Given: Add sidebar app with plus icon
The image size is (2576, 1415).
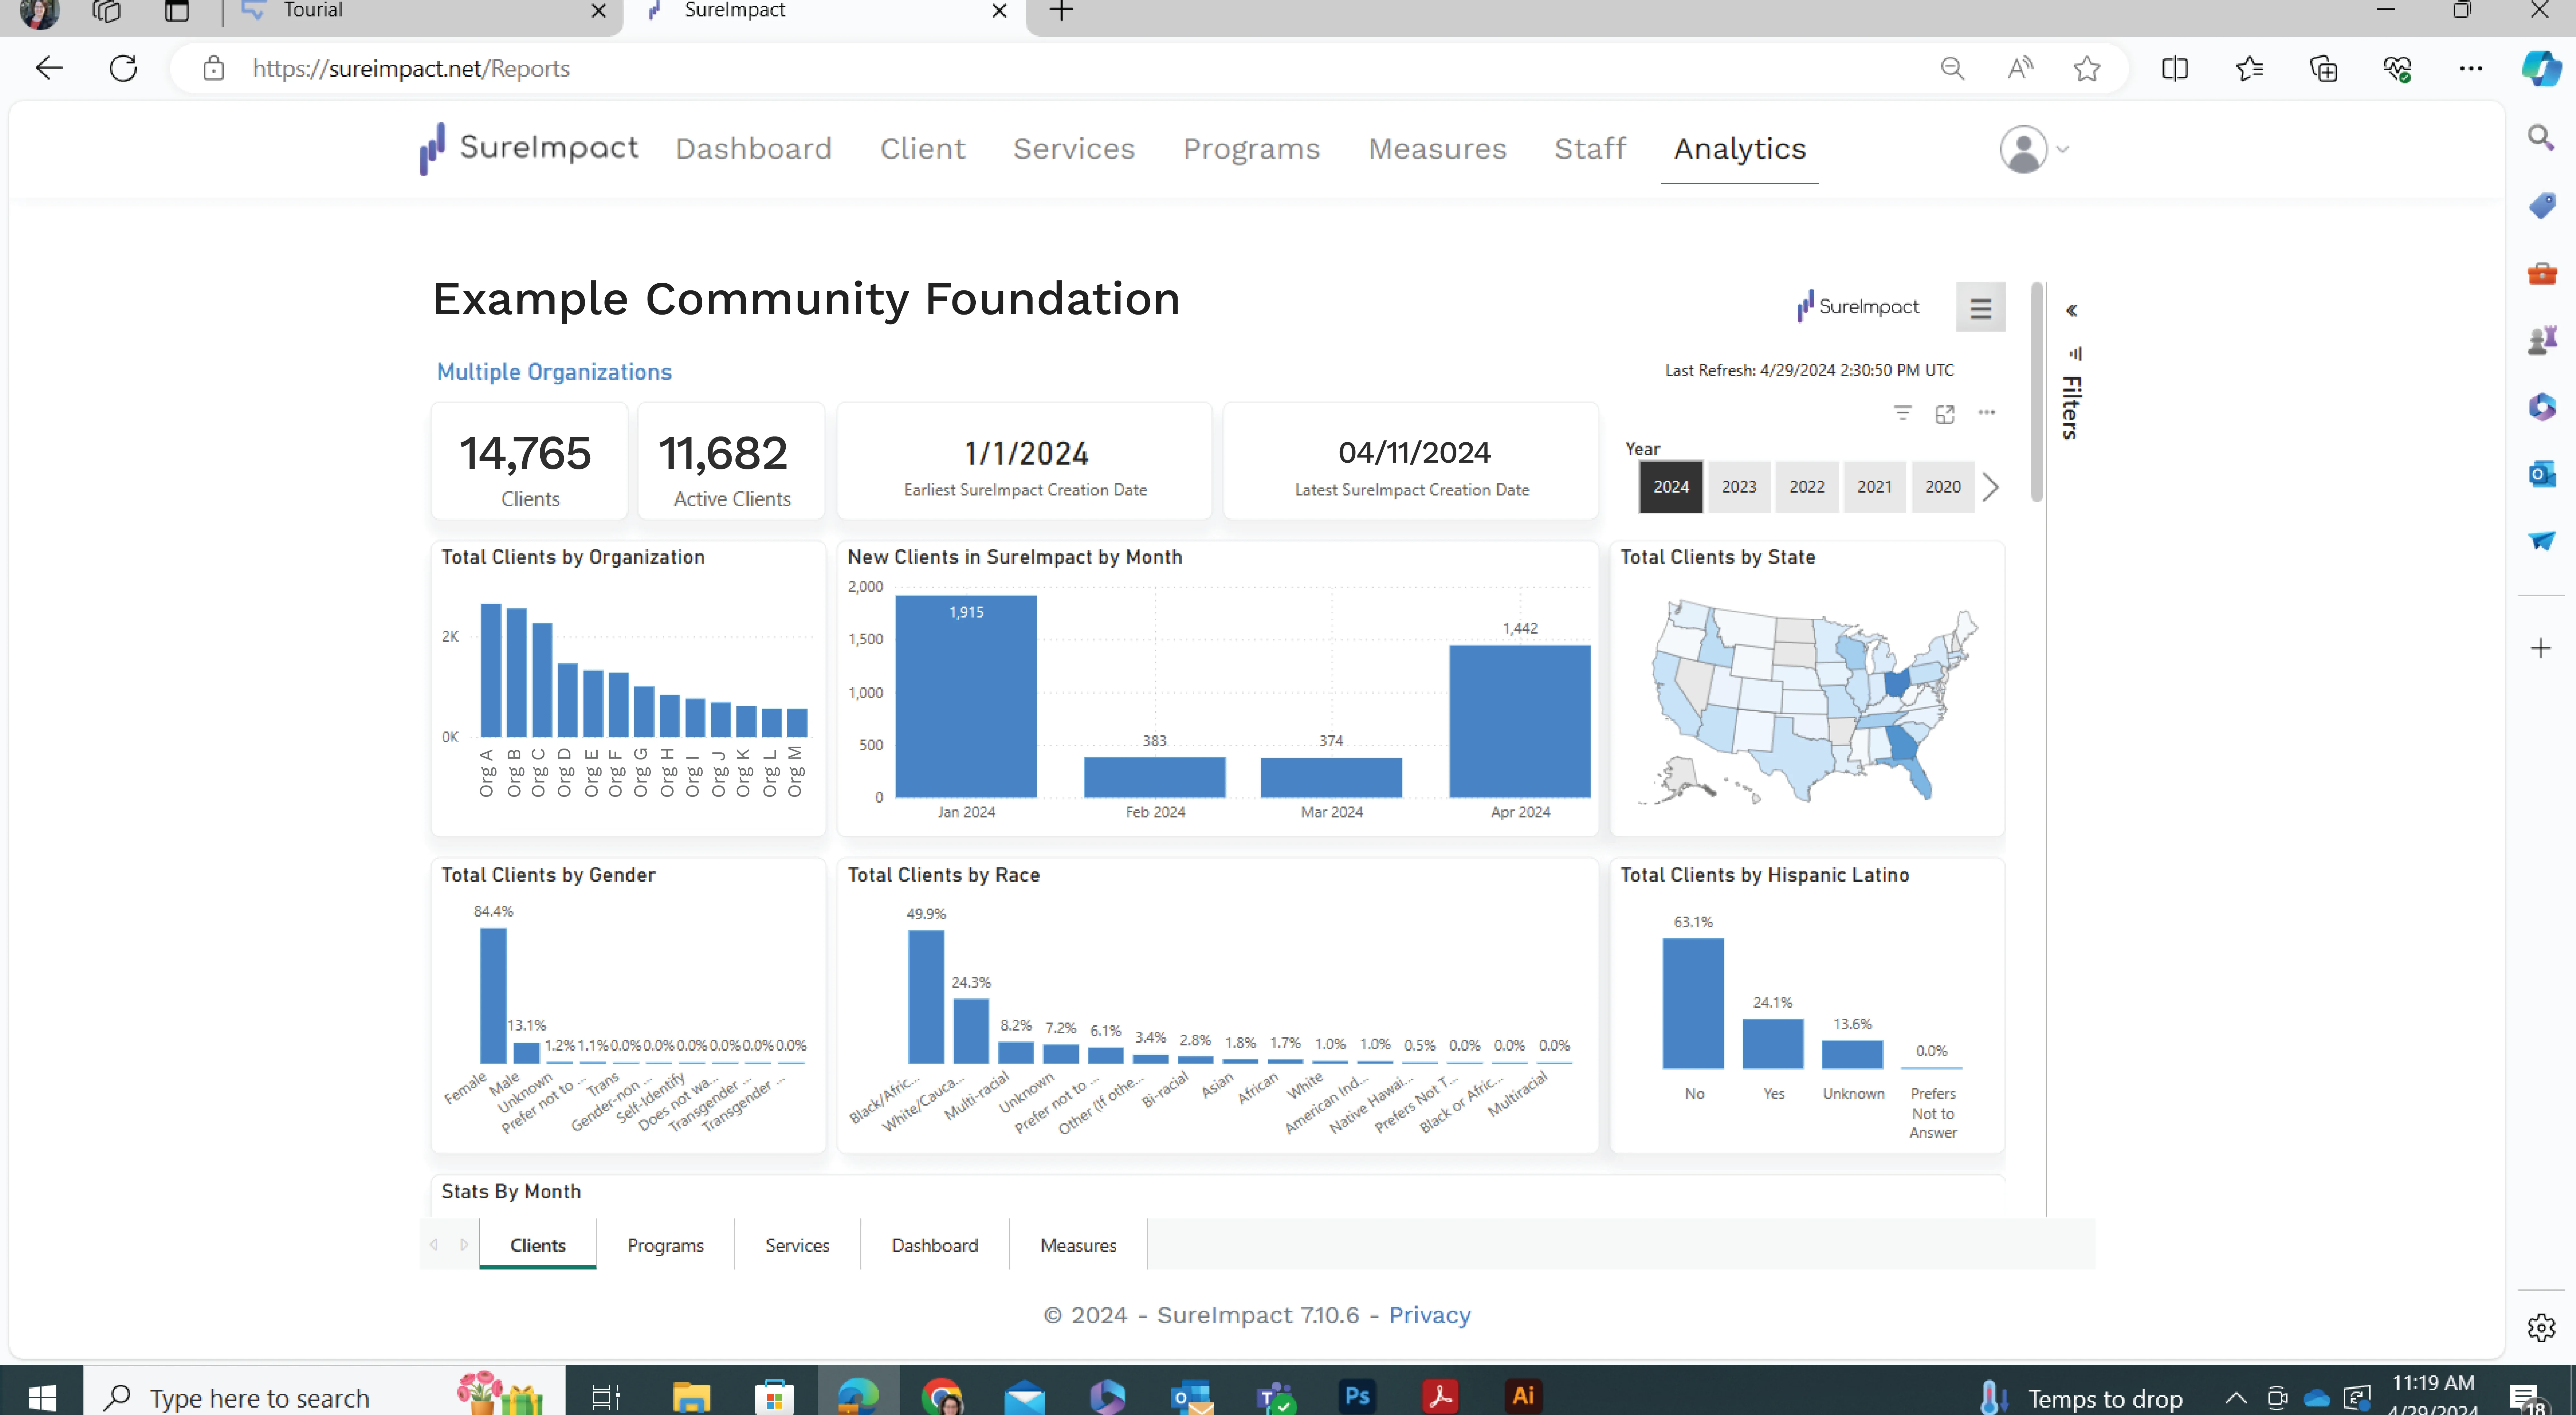Looking at the screenshot, I should coord(2541,648).
